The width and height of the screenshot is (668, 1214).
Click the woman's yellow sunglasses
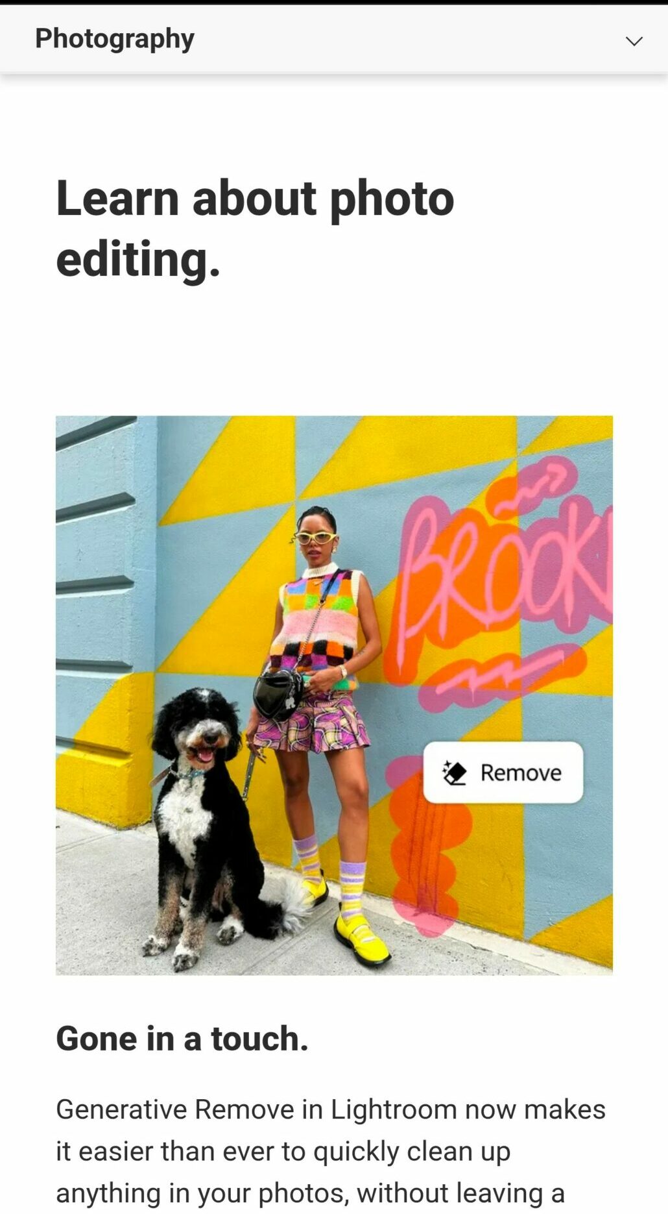[315, 538]
